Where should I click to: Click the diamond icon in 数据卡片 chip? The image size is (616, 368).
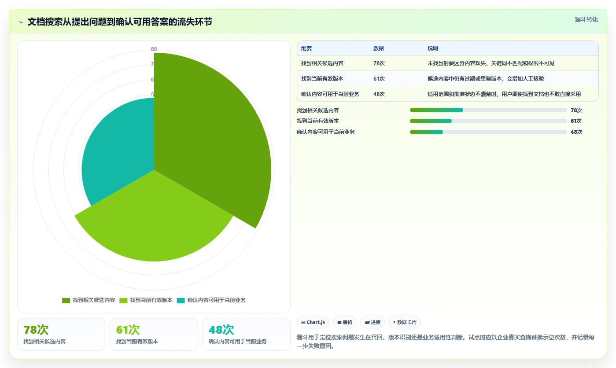tap(394, 323)
